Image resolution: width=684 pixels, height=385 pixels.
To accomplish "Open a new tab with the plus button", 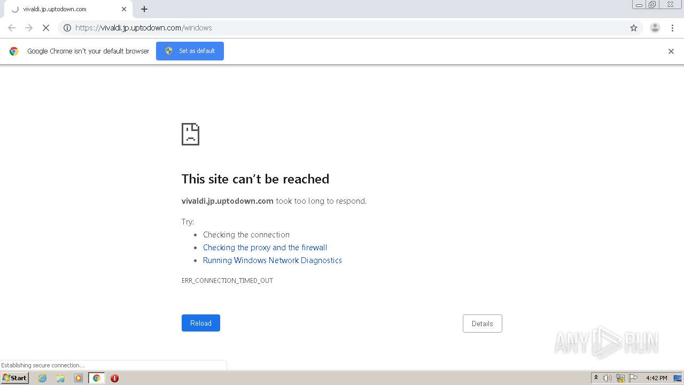I will [x=144, y=9].
